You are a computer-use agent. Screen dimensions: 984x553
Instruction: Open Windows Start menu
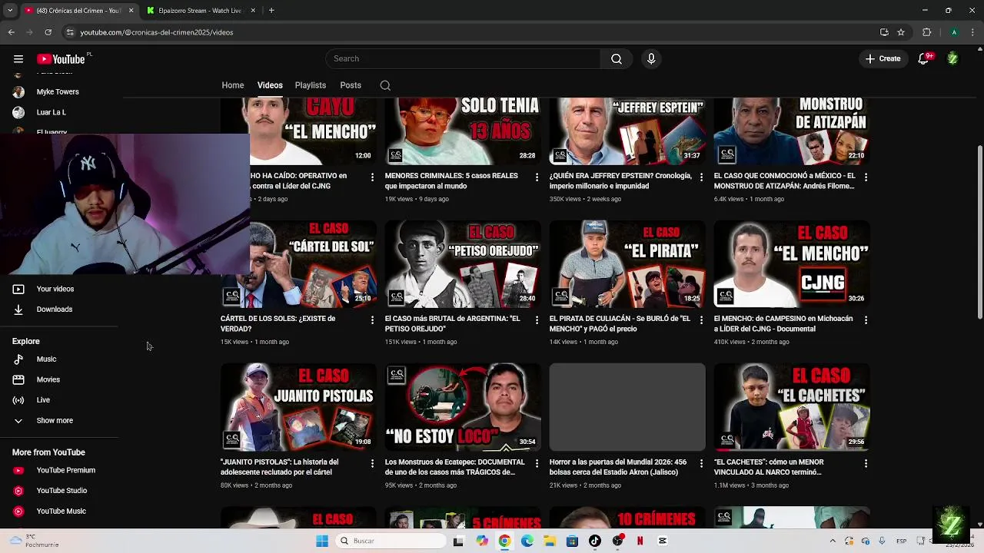322,541
